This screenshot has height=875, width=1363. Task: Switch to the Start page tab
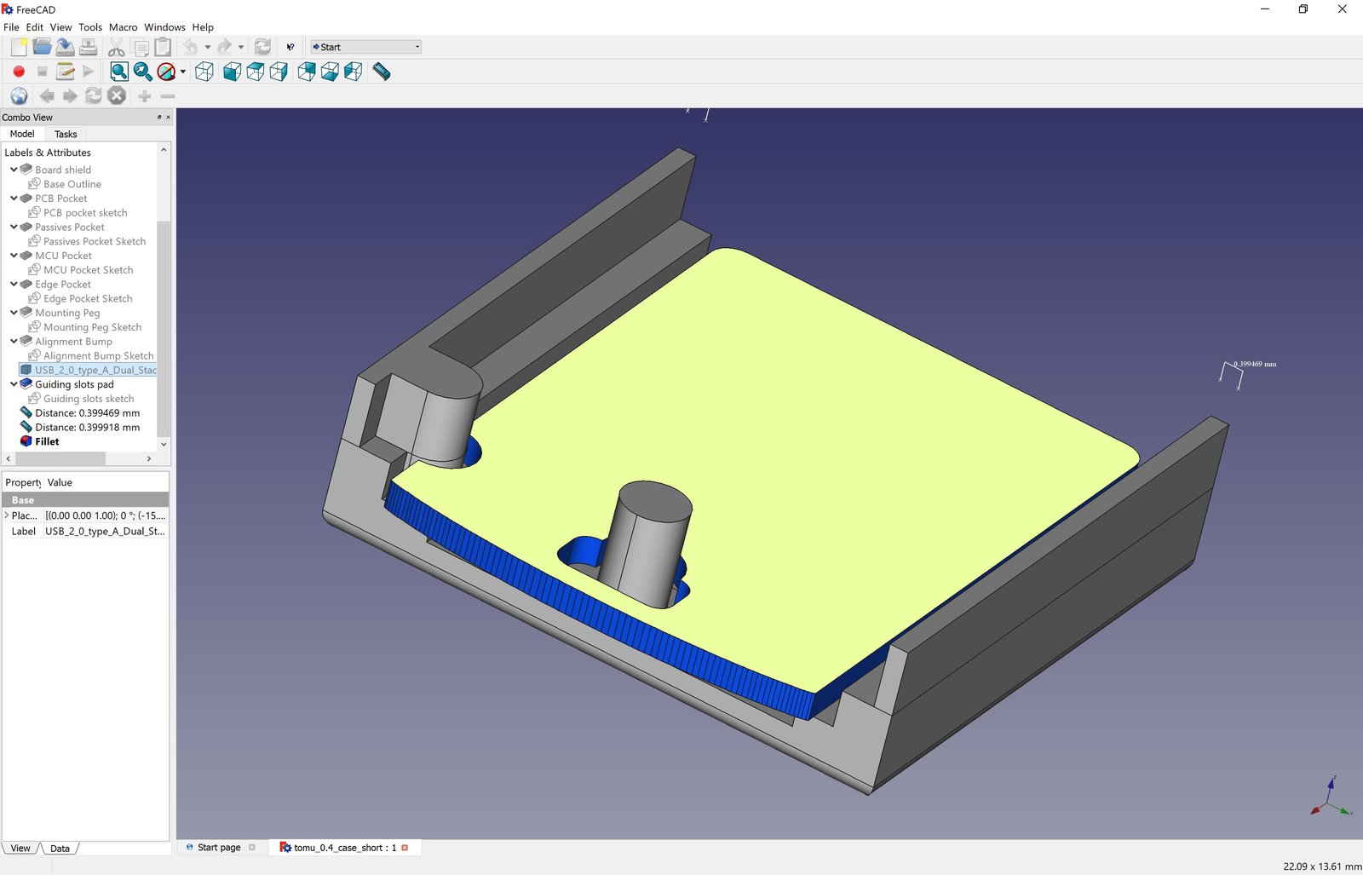coord(219,848)
